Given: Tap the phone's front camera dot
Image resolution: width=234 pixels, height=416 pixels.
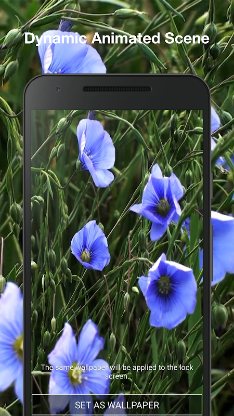Looking at the screenshot, I should (58, 89).
